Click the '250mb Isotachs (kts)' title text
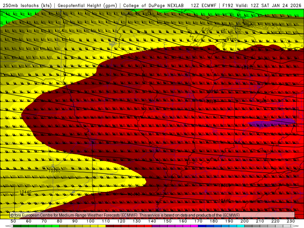The width and height of the screenshot is (304, 228). click(27, 6)
